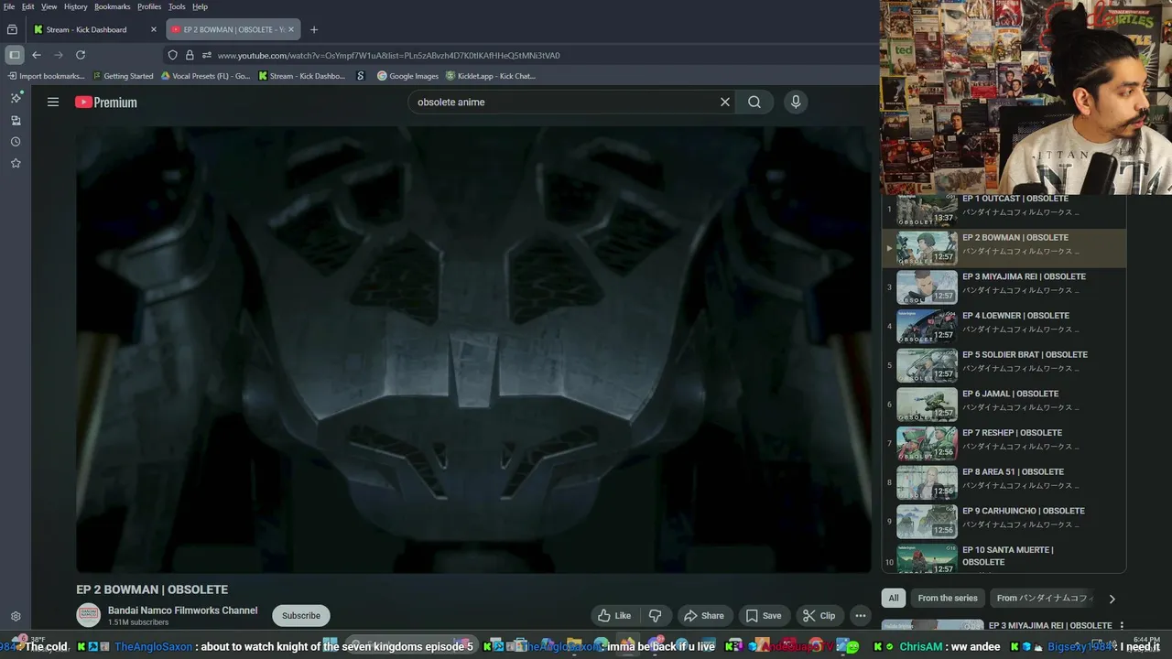This screenshot has width=1172, height=659.
Task: Close the EP 2 BOWMAN tab
Action: click(291, 29)
